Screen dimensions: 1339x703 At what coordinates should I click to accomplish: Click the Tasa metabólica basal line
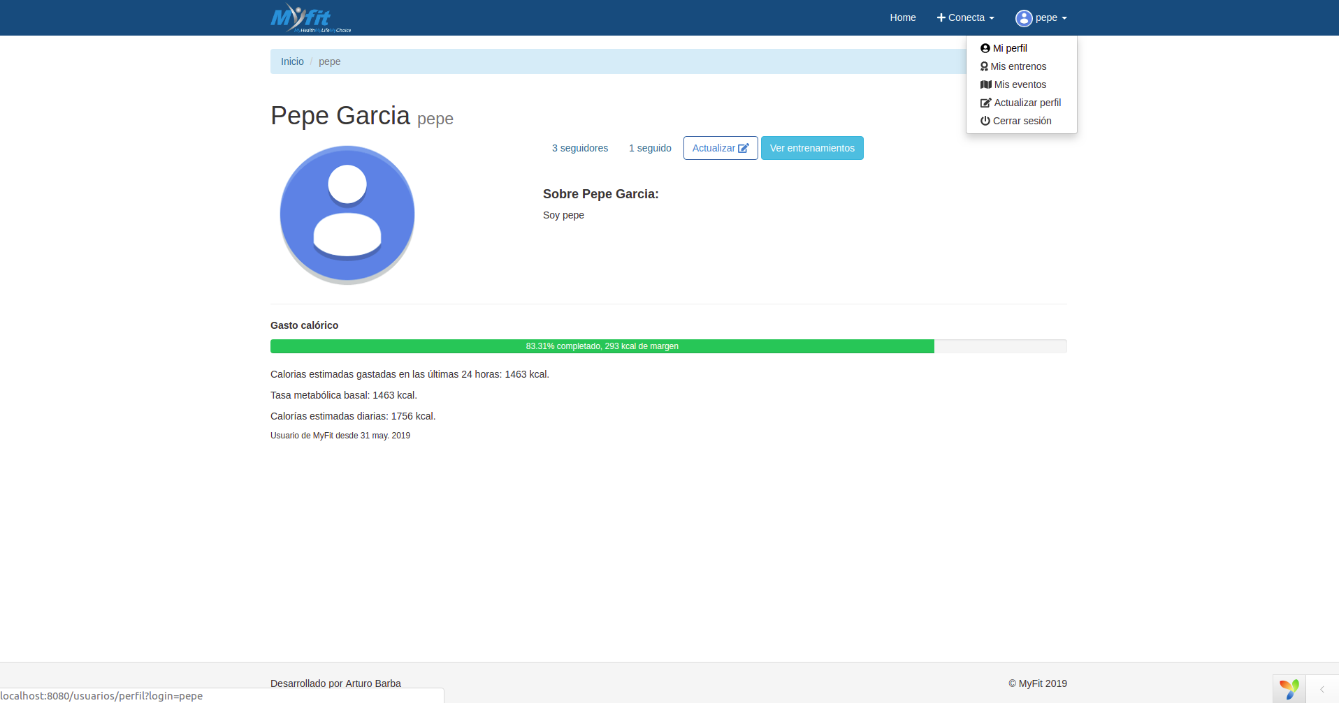[344, 395]
